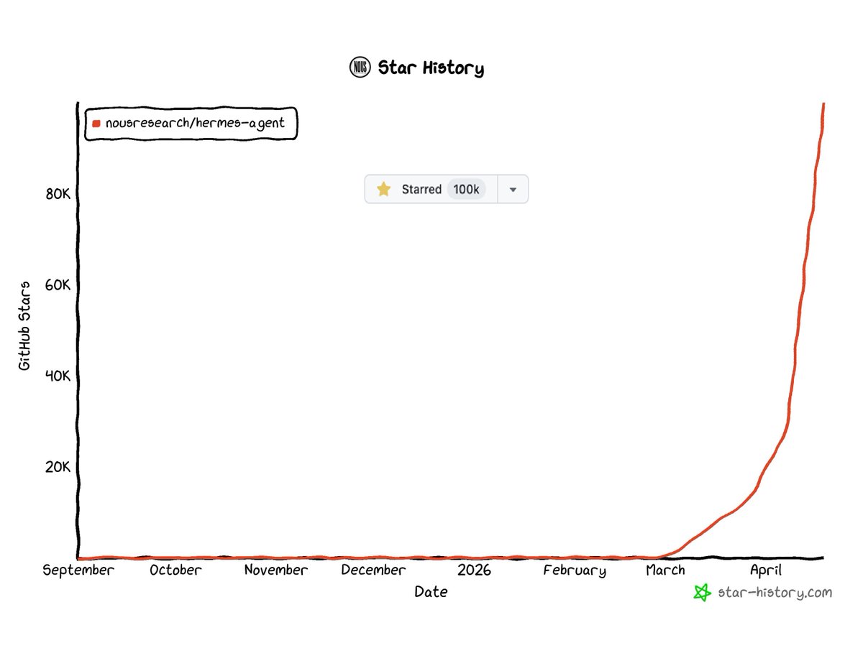The height and width of the screenshot is (661, 863).
Task: Click the yellow star icon
Action: point(384,189)
